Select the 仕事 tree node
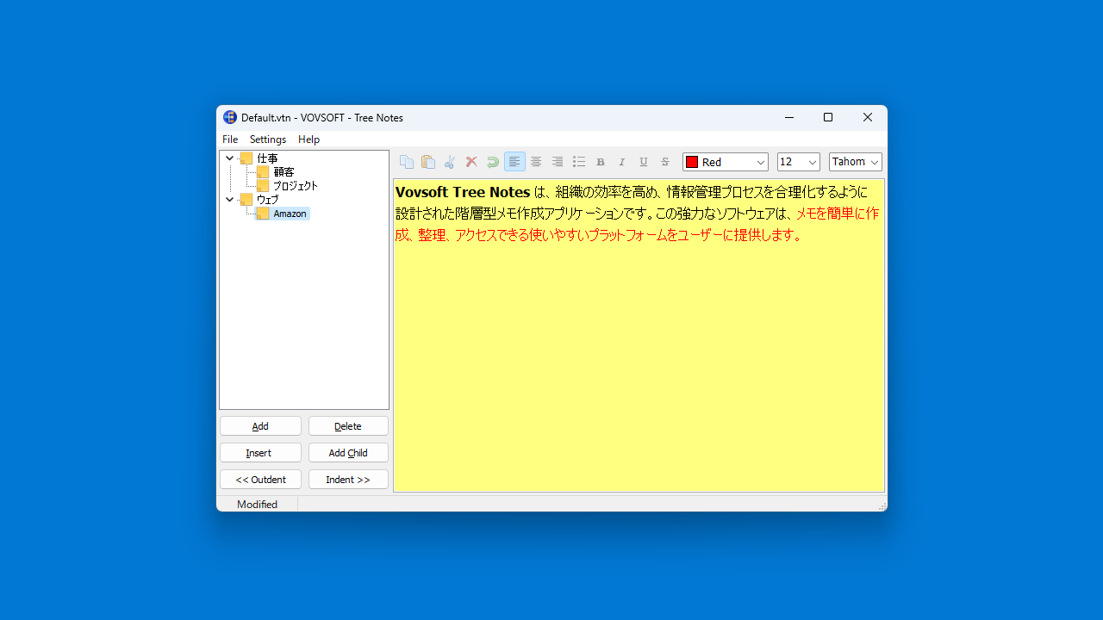The height and width of the screenshot is (620, 1103). click(x=267, y=158)
